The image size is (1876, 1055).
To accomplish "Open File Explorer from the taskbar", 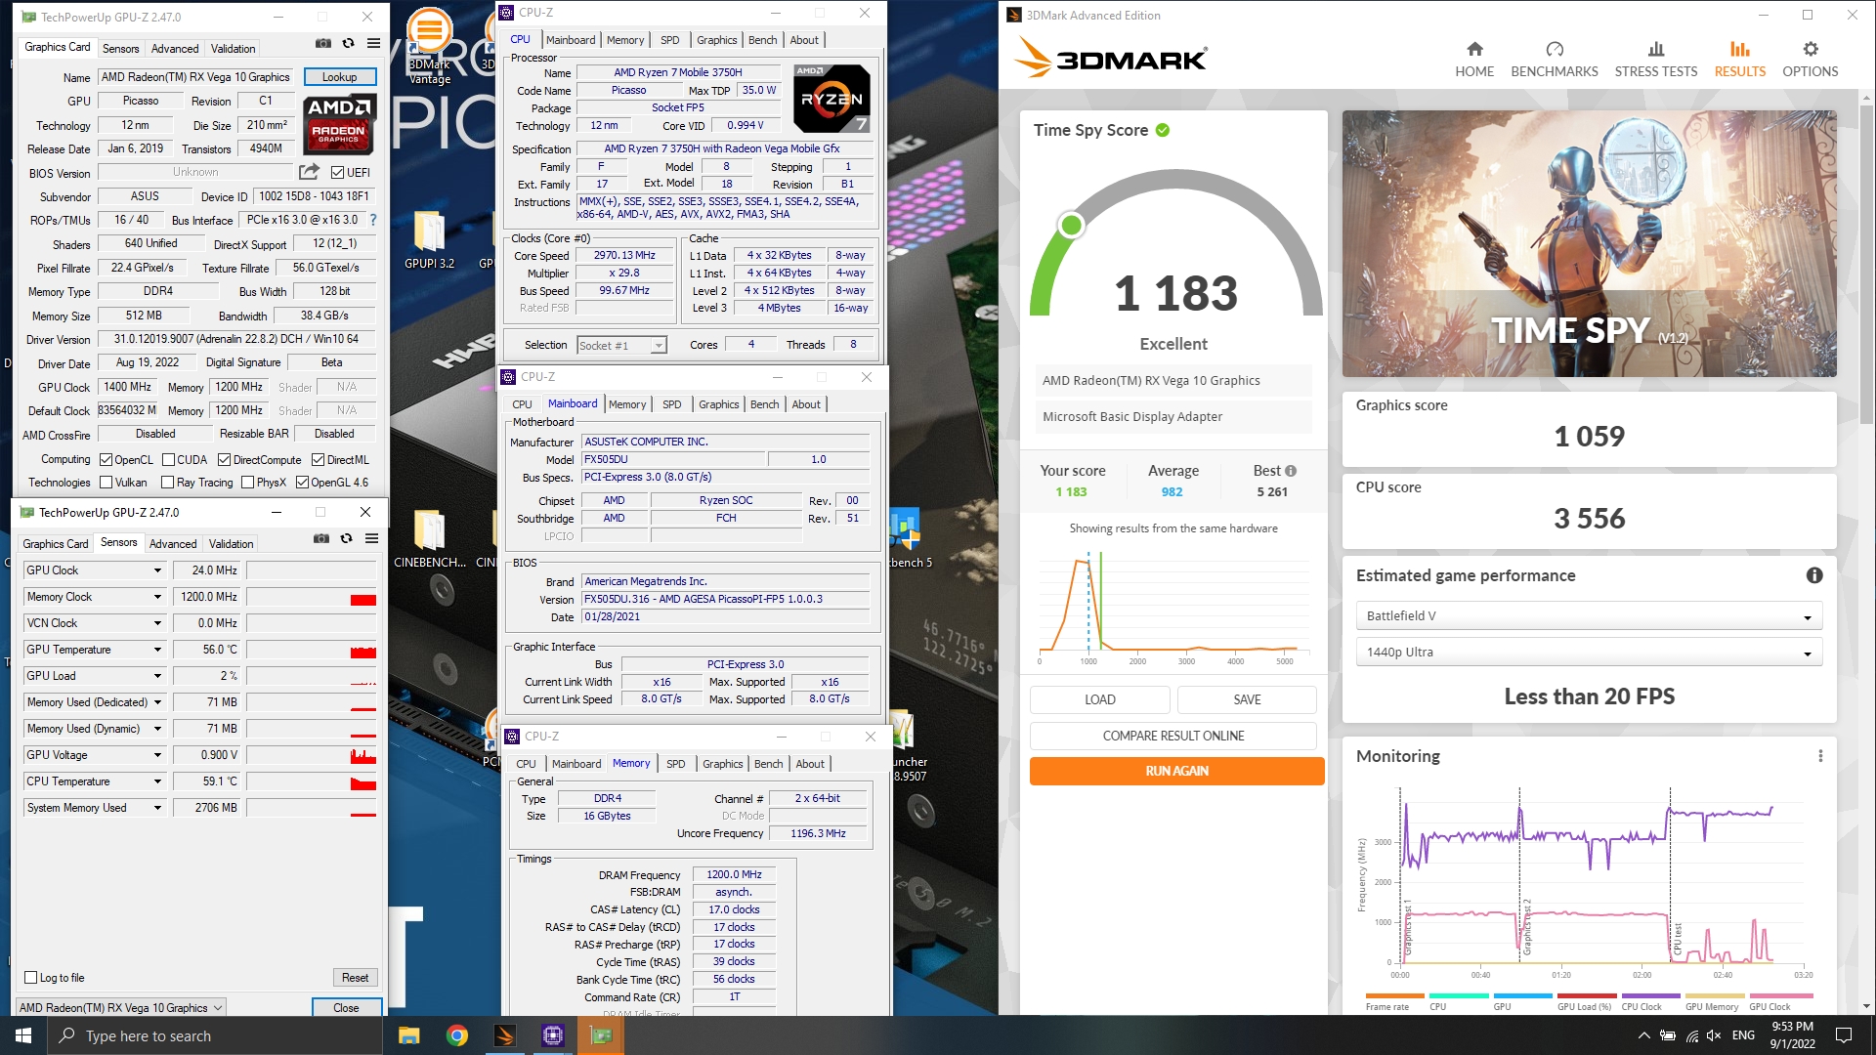I will point(409,1035).
